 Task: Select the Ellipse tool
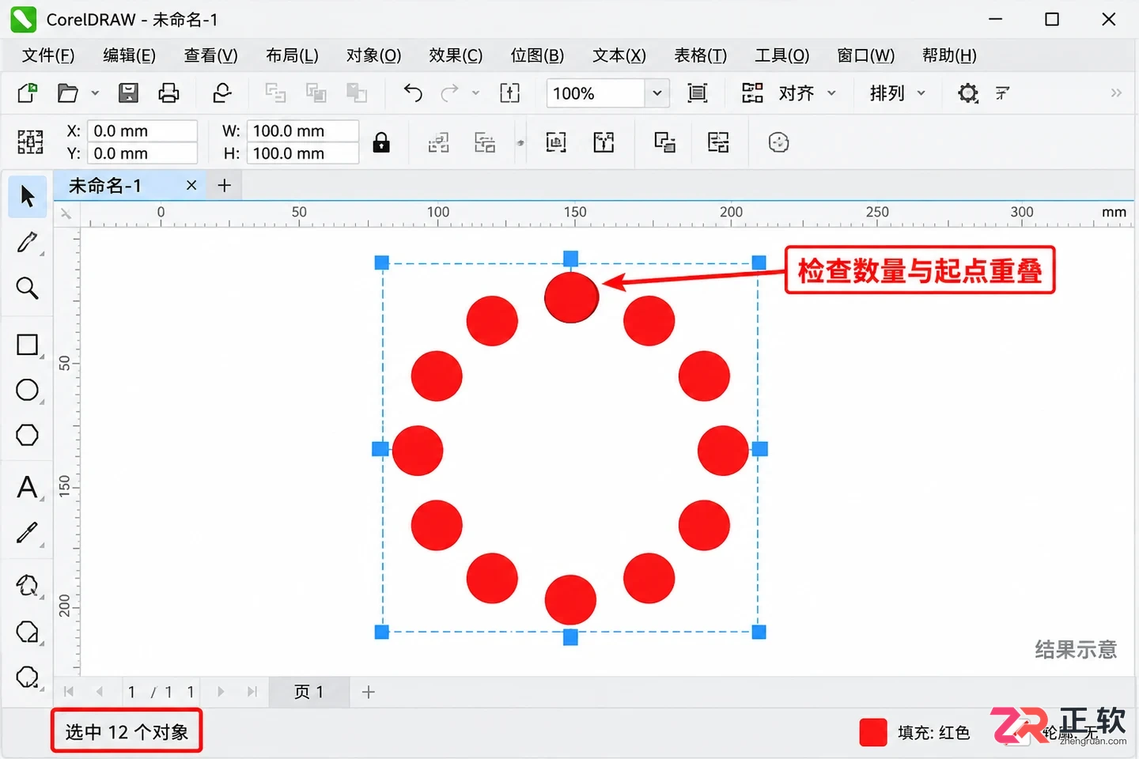tap(28, 390)
